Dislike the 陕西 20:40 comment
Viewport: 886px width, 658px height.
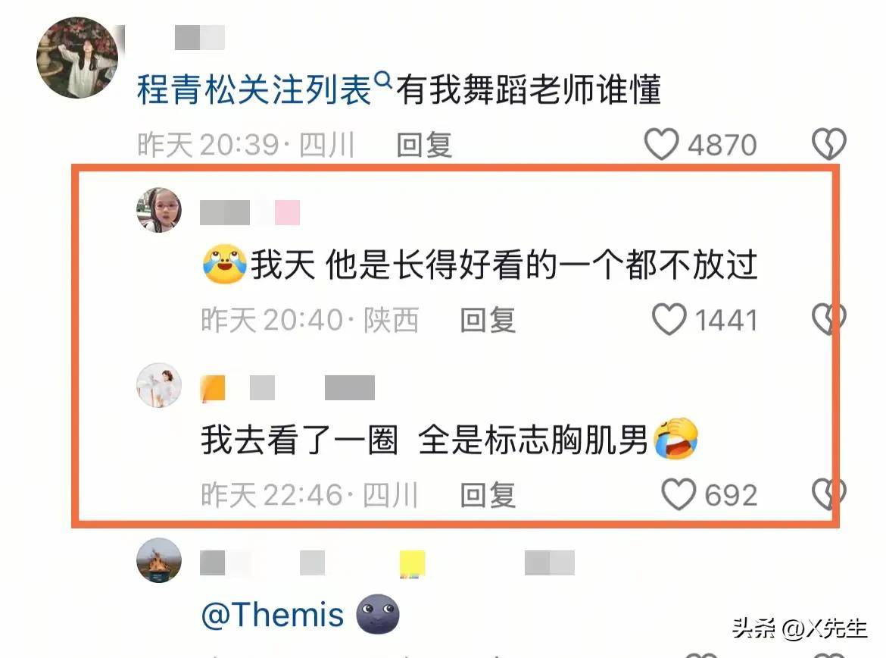828,319
